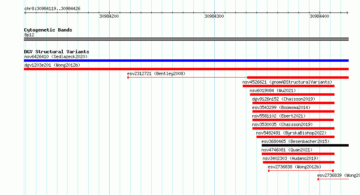Viewport: 360px width, 195px height.
Task: Open nsv4746081 (Quan2021) label
Action: point(287,150)
